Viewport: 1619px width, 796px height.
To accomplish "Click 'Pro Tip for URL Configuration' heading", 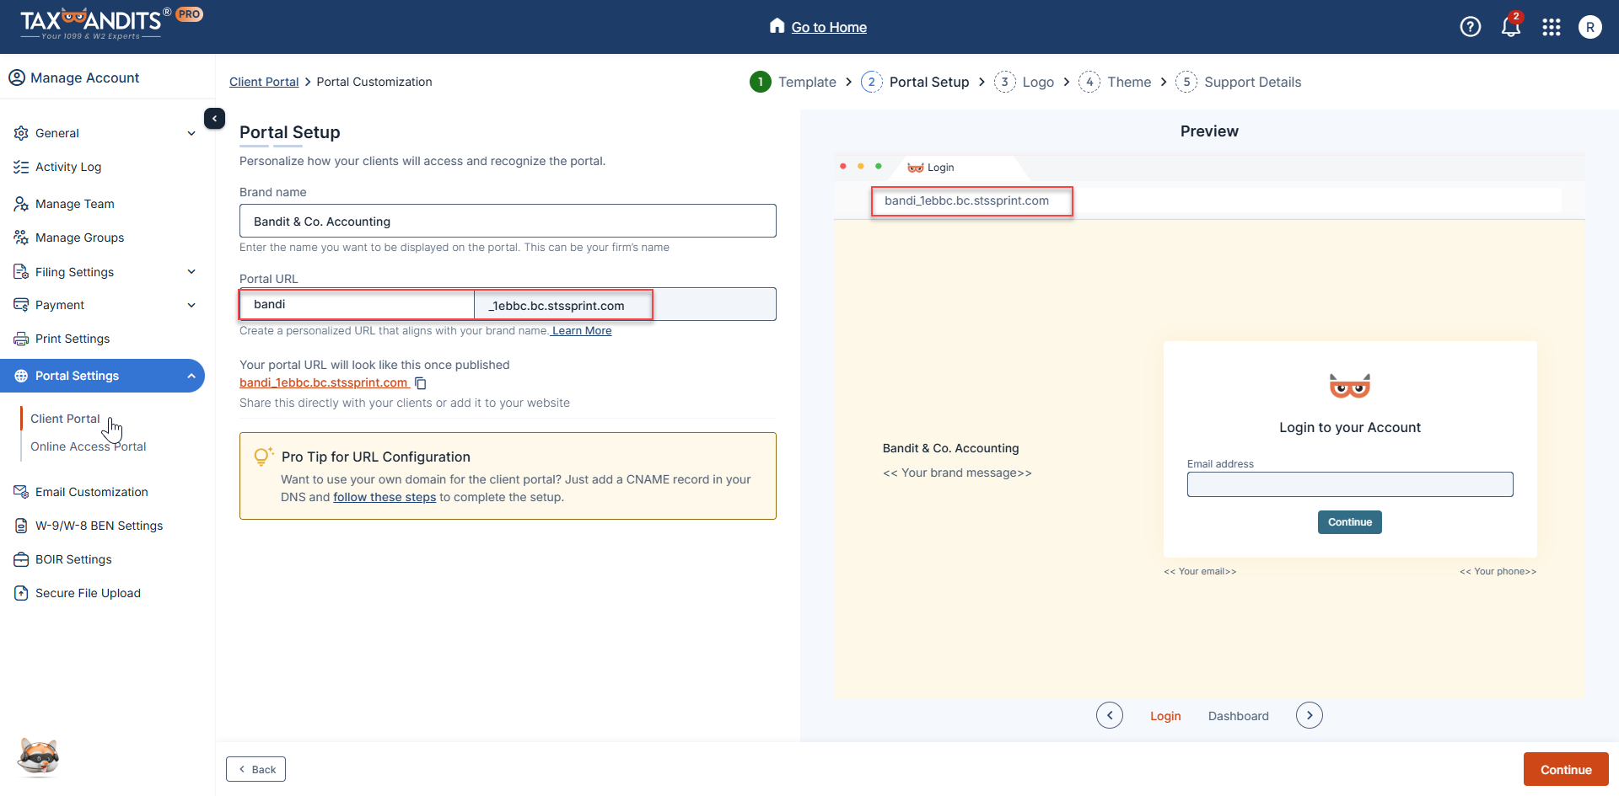I will [376, 457].
